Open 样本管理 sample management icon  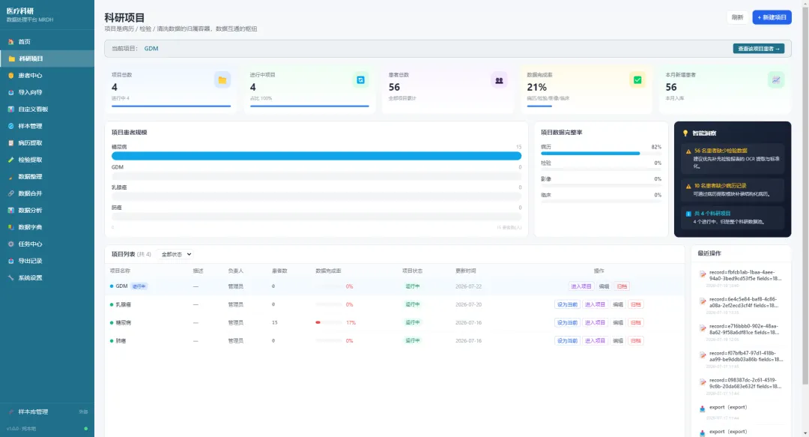[10, 126]
